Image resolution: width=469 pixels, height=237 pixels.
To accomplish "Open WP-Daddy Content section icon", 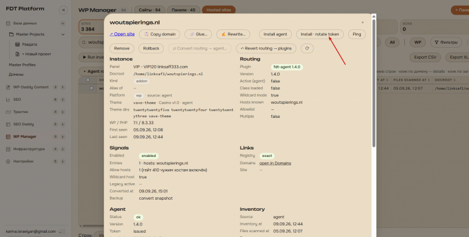I will pyautogui.click(x=8, y=87).
